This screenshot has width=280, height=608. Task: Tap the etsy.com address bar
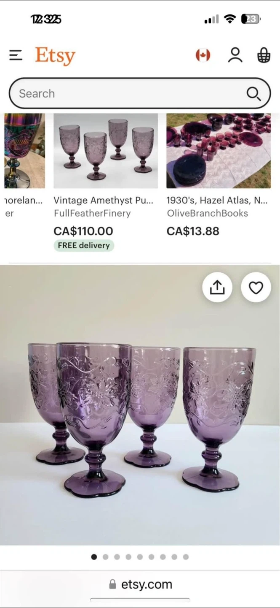pos(140,584)
